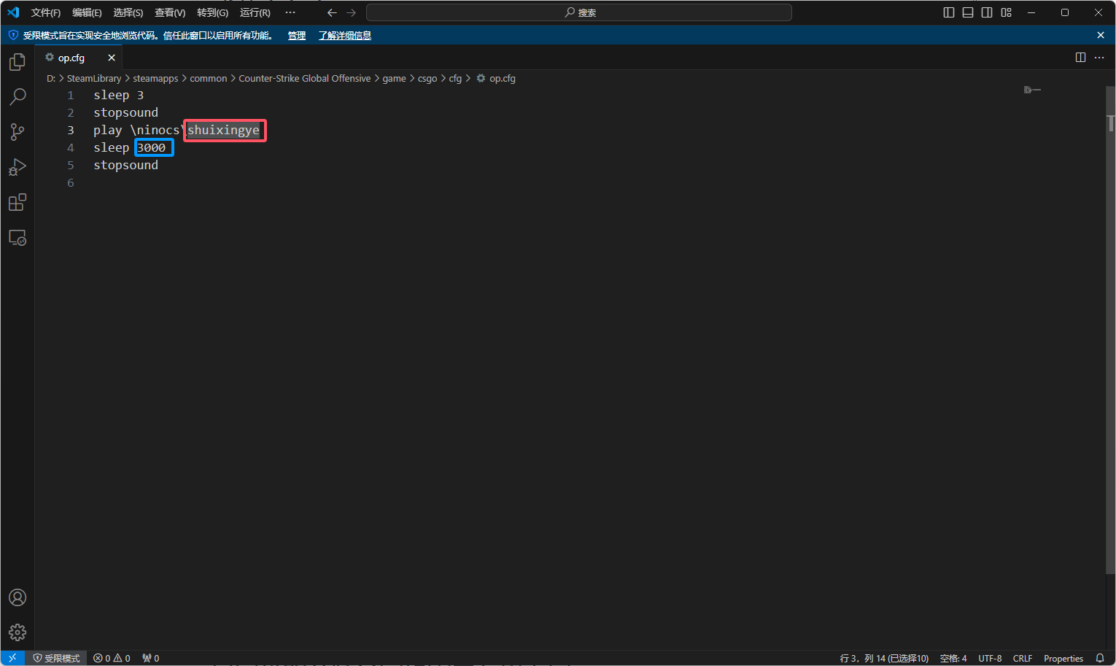Viewport: 1116px width, 666px height.
Task: Toggle the bottom panel layout button
Action: 968,12
